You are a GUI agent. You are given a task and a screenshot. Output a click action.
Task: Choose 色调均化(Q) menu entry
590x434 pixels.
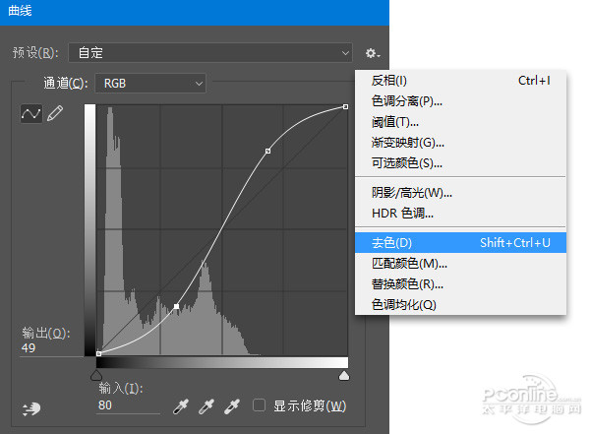[x=460, y=304]
